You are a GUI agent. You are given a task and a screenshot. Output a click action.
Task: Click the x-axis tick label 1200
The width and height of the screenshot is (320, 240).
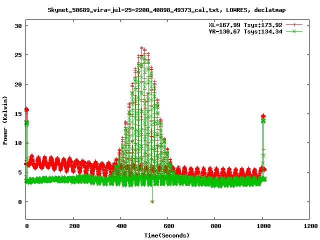pos(310,226)
